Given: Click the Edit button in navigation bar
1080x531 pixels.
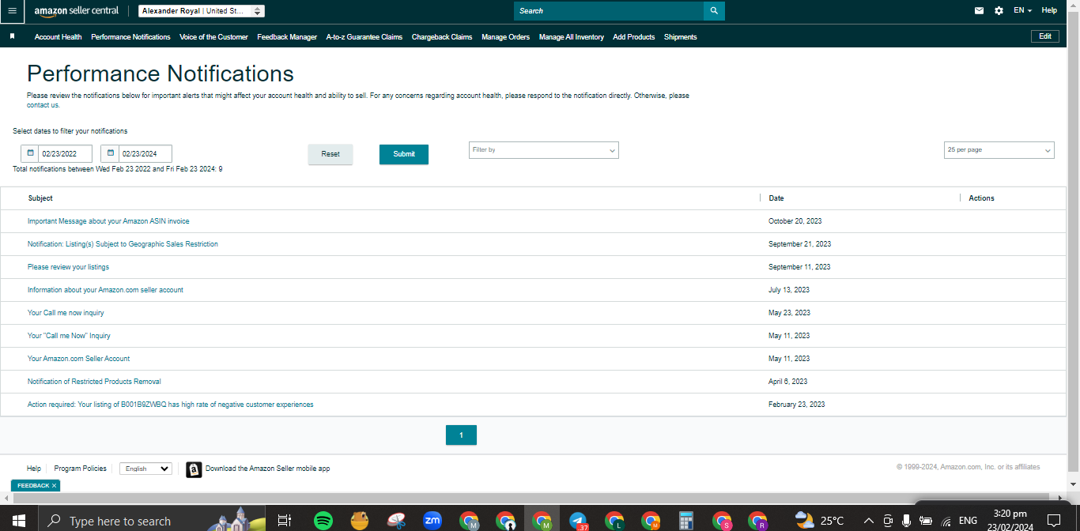Looking at the screenshot, I should click(x=1044, y=36).
